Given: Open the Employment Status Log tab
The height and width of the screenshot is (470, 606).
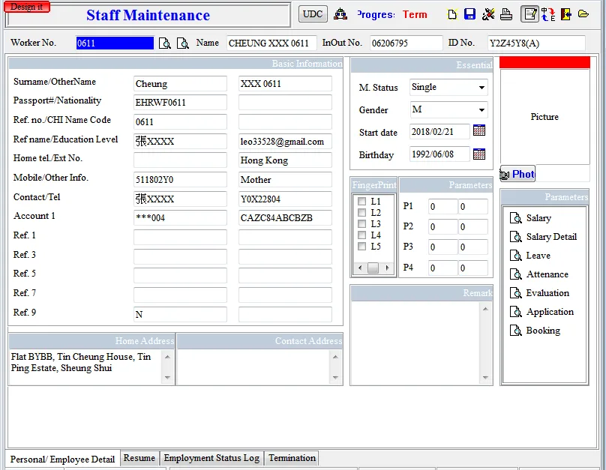Looking at the screenshot, I should (x=211, y=458).
